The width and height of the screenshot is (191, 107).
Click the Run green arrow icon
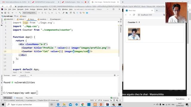[39, 13]
